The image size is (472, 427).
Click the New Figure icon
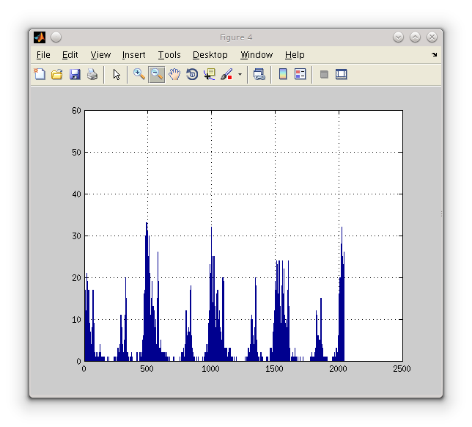(x=40, y=74)
